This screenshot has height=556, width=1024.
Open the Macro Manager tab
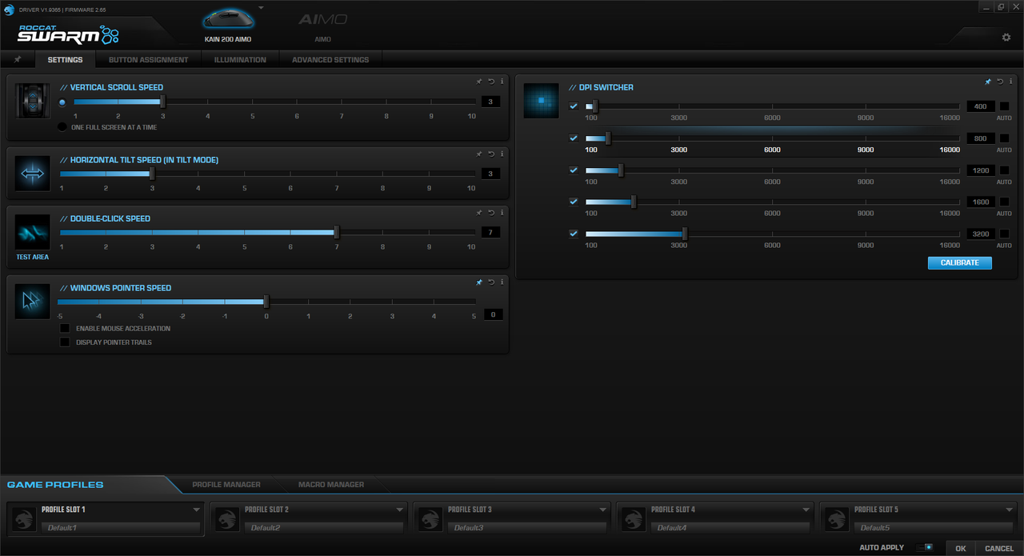click(x=331, y=484)
